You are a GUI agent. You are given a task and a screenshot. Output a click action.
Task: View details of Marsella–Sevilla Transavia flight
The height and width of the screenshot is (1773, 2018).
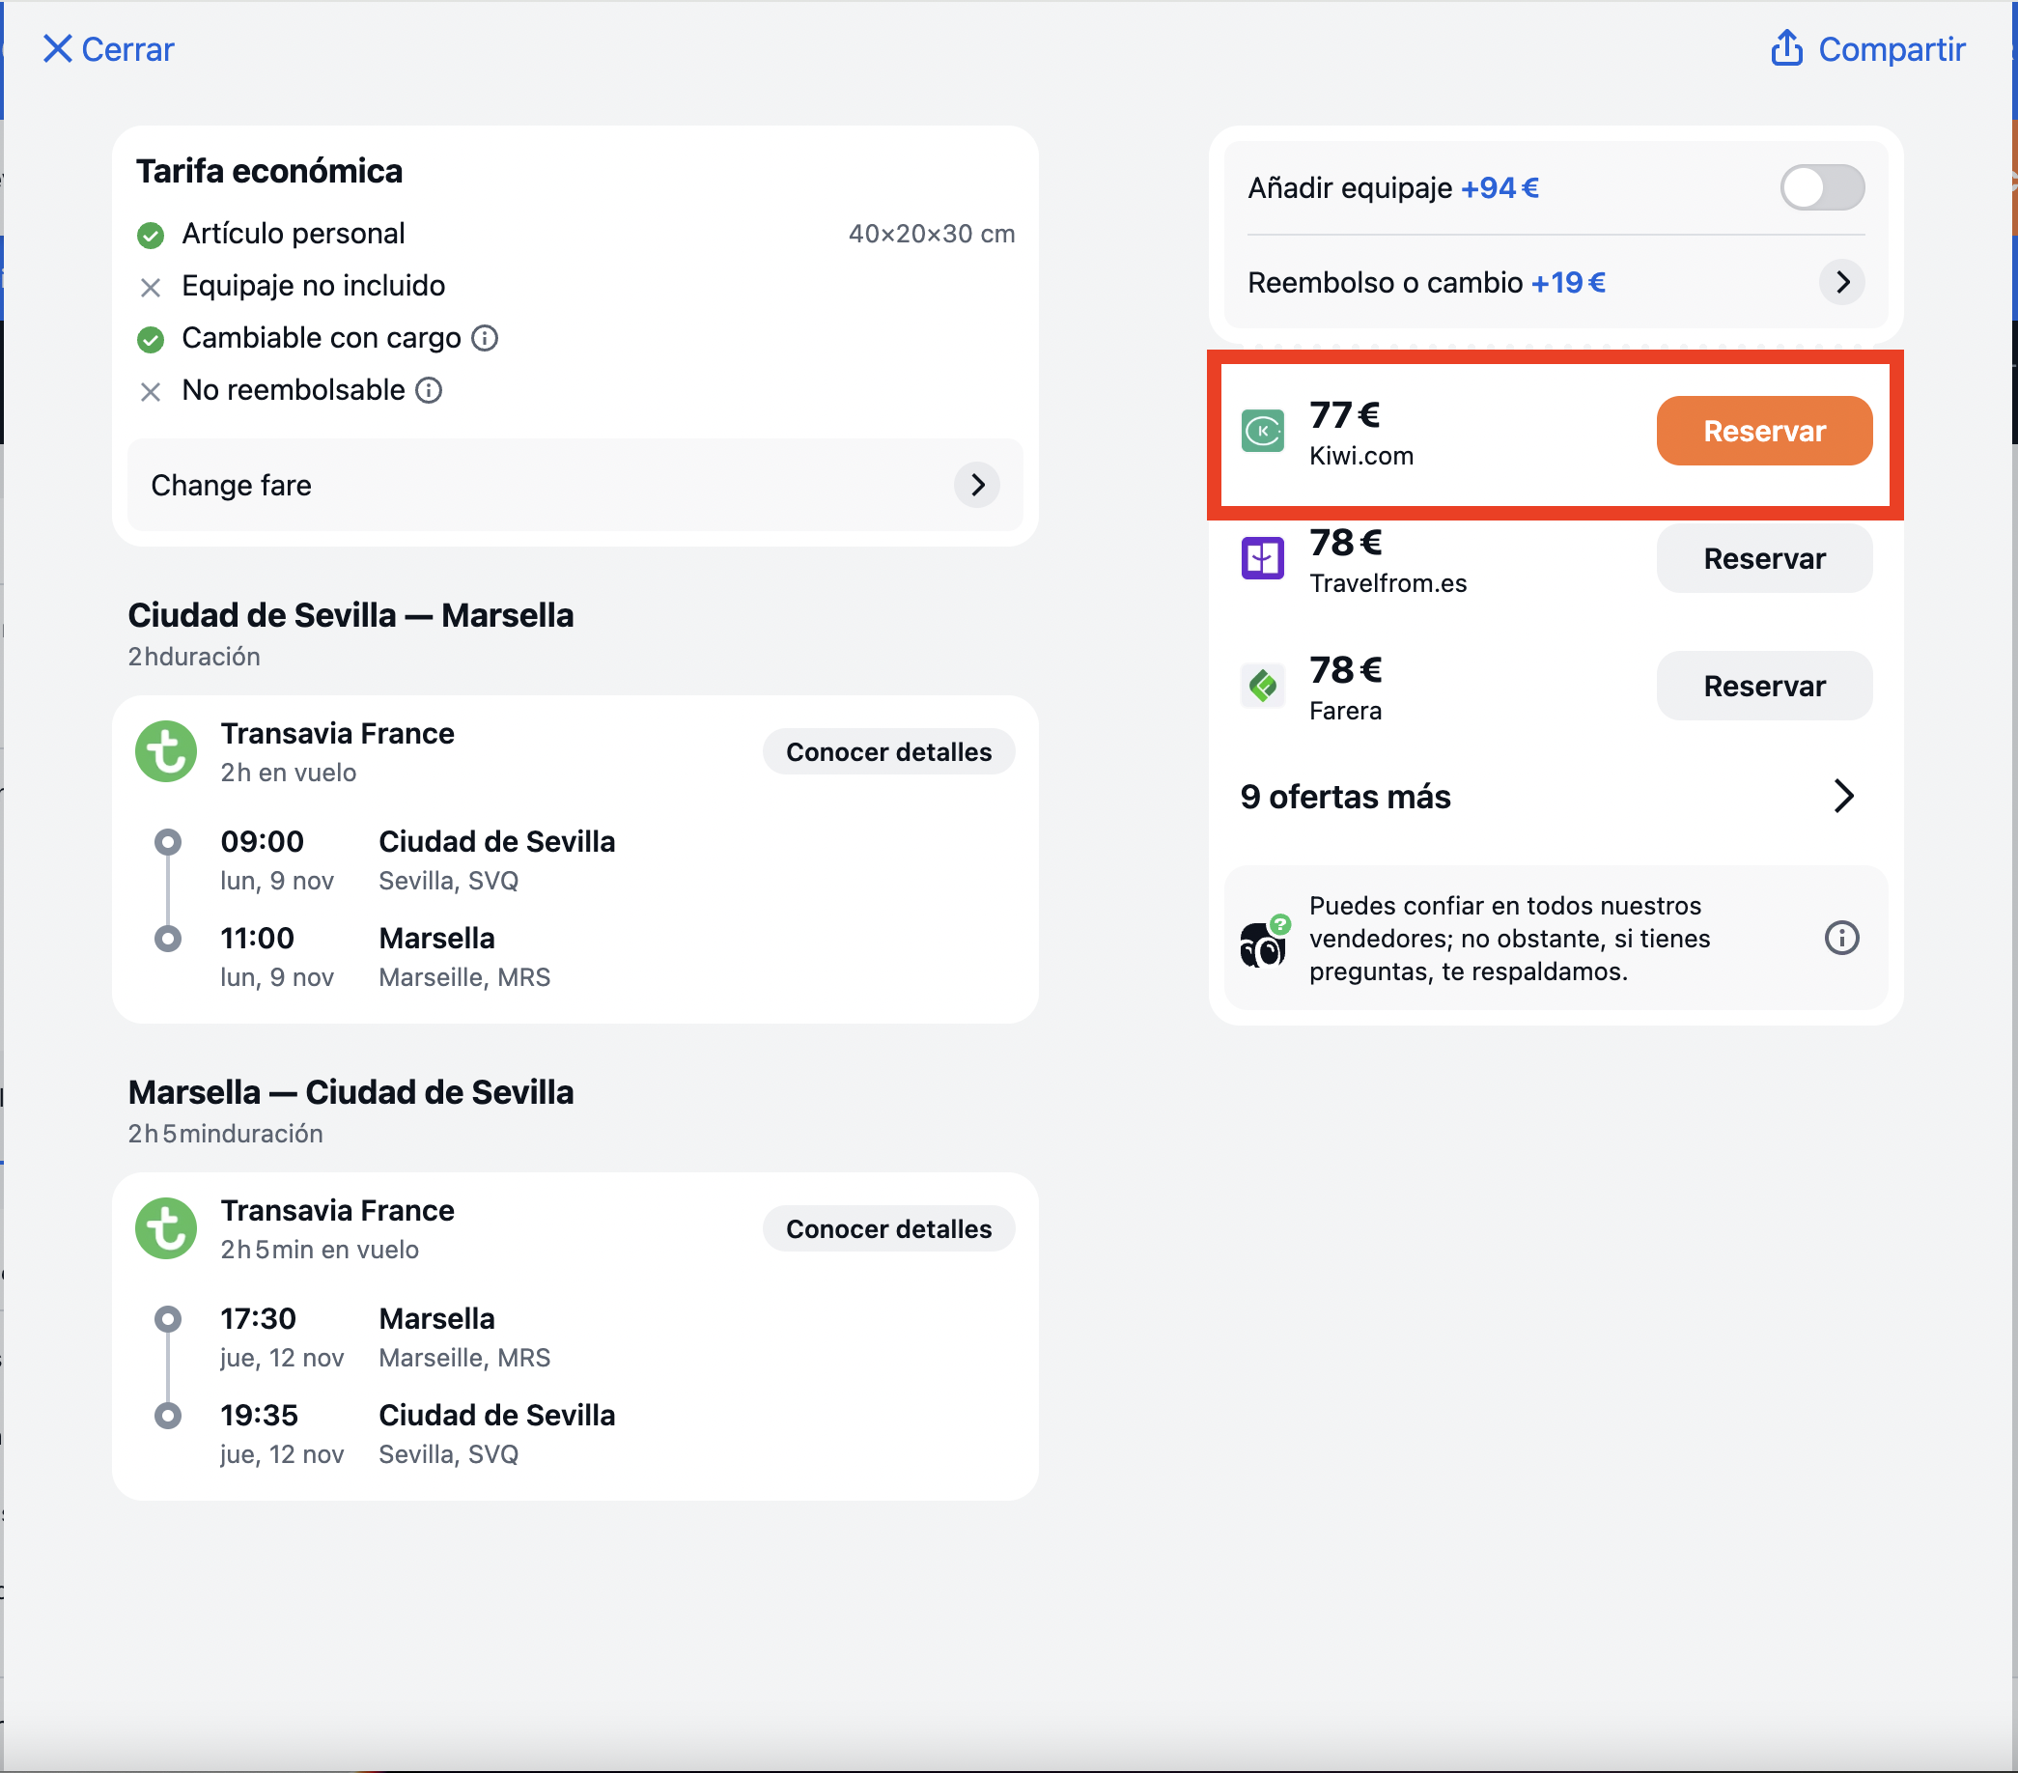click(x=888, y=1229)
